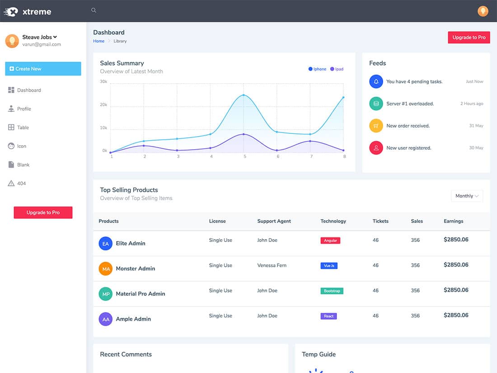Click the Recent Comments heading

[x=126, y=354]
